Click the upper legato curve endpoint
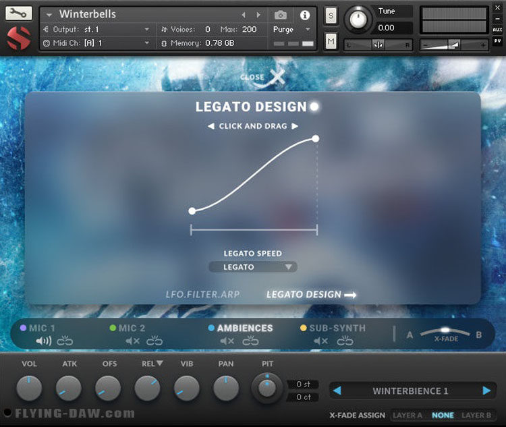Image resolution: width=506 pixels, height=427 pixels. [x=316, y=139]
